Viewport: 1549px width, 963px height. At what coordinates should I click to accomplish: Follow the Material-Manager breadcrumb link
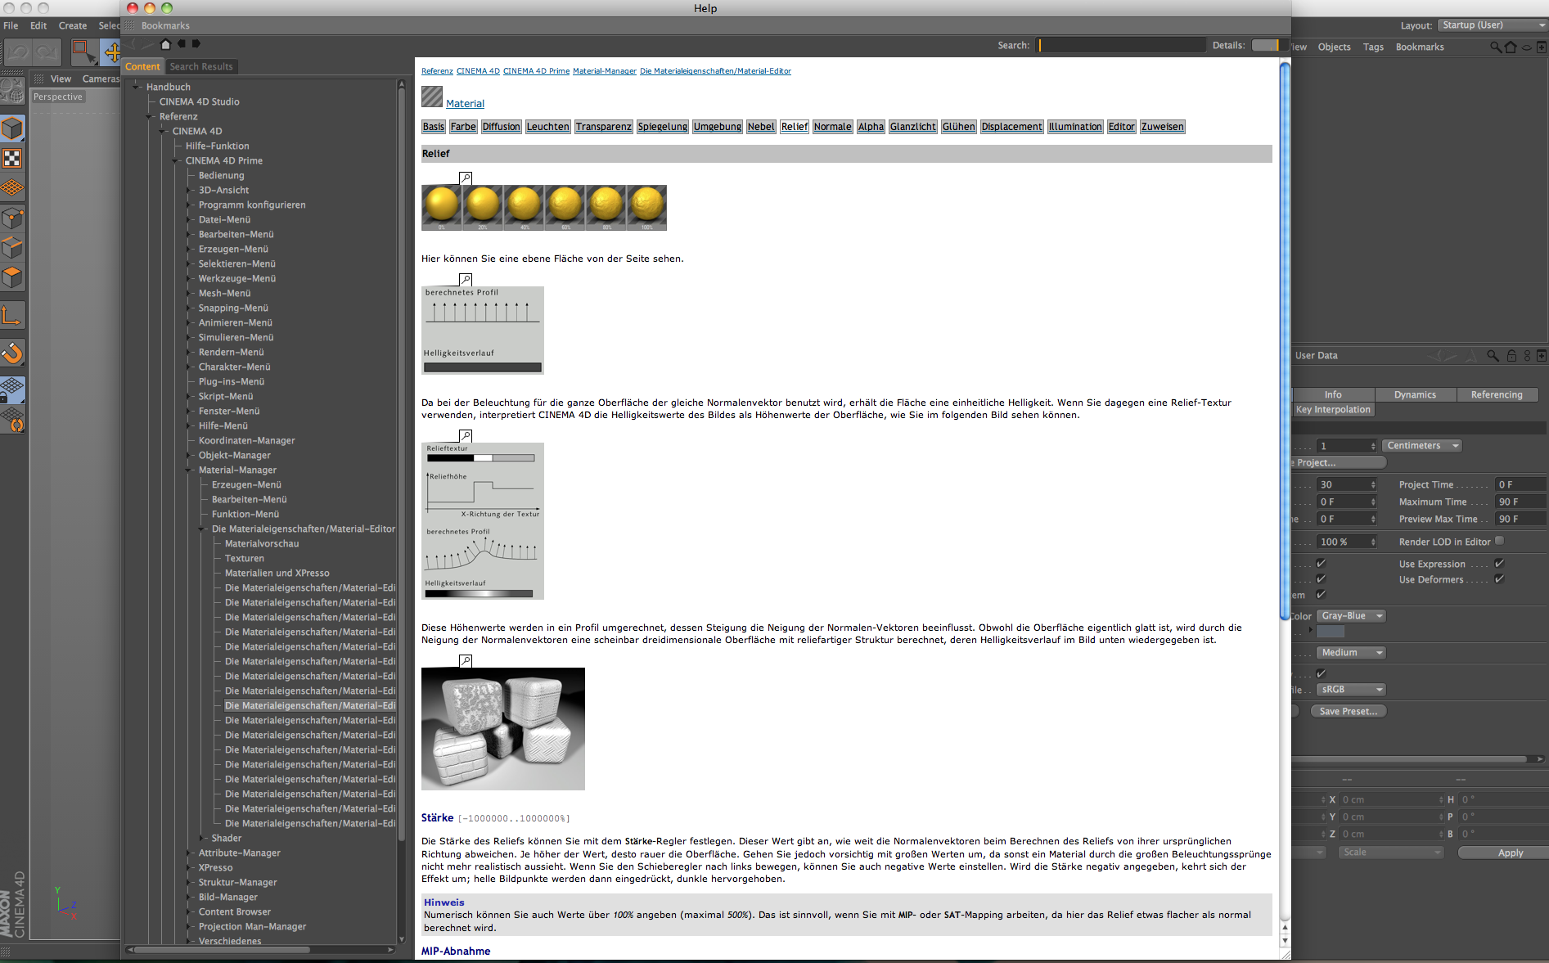pyautogui.click(x=605, y=71)
